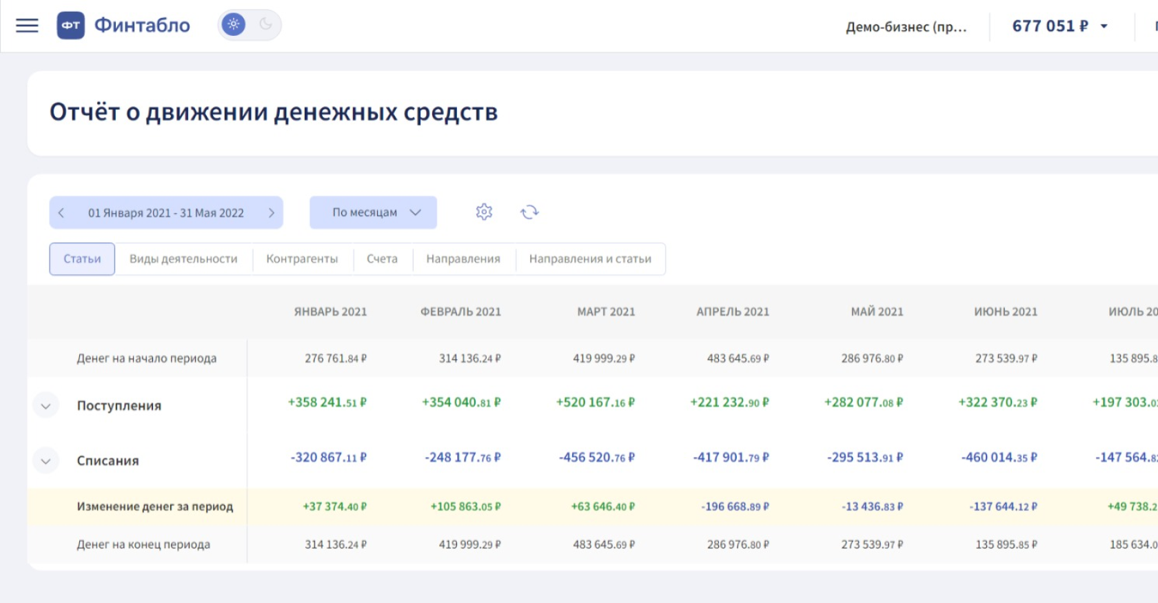Screen dimensions: 1158x603
Task: Click the МАЙ 2021 column header
Action: (x=877, y=311)
